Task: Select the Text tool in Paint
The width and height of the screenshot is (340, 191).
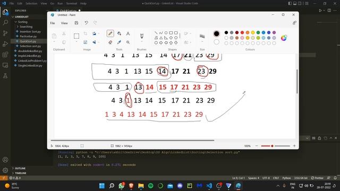Action: (x=128, y=33)
